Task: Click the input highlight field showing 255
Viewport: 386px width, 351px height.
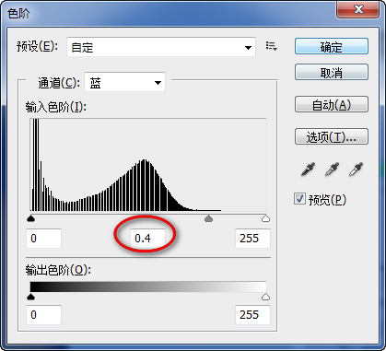Action: 252,238
